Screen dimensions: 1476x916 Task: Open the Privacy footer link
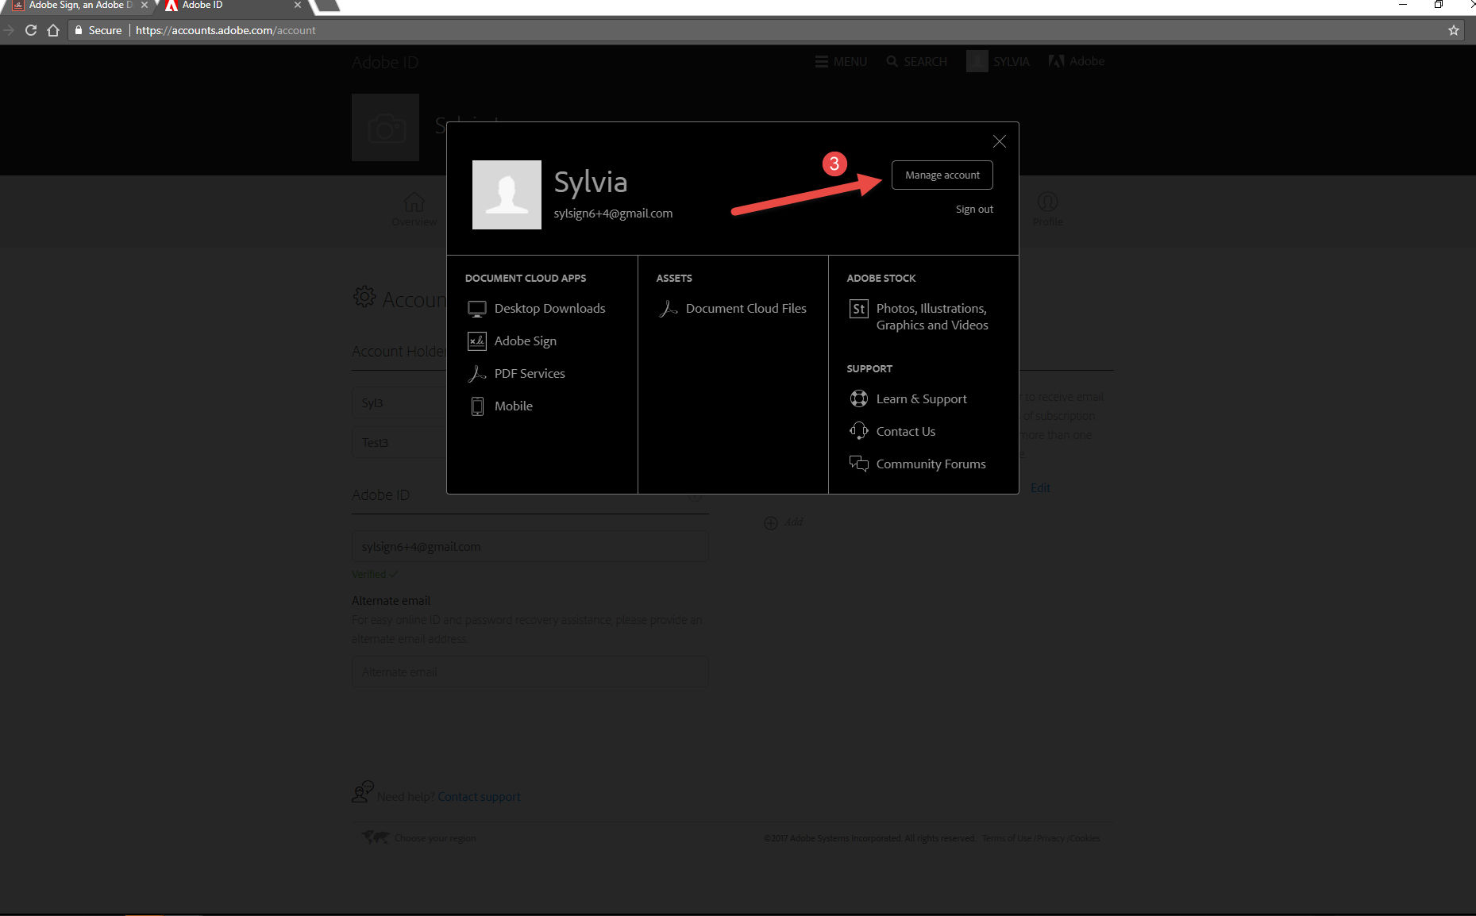click(x=1050, y=838)
